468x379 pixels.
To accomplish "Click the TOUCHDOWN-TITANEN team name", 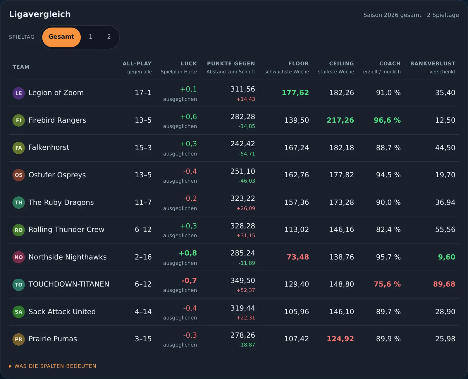I will point(69,284).
